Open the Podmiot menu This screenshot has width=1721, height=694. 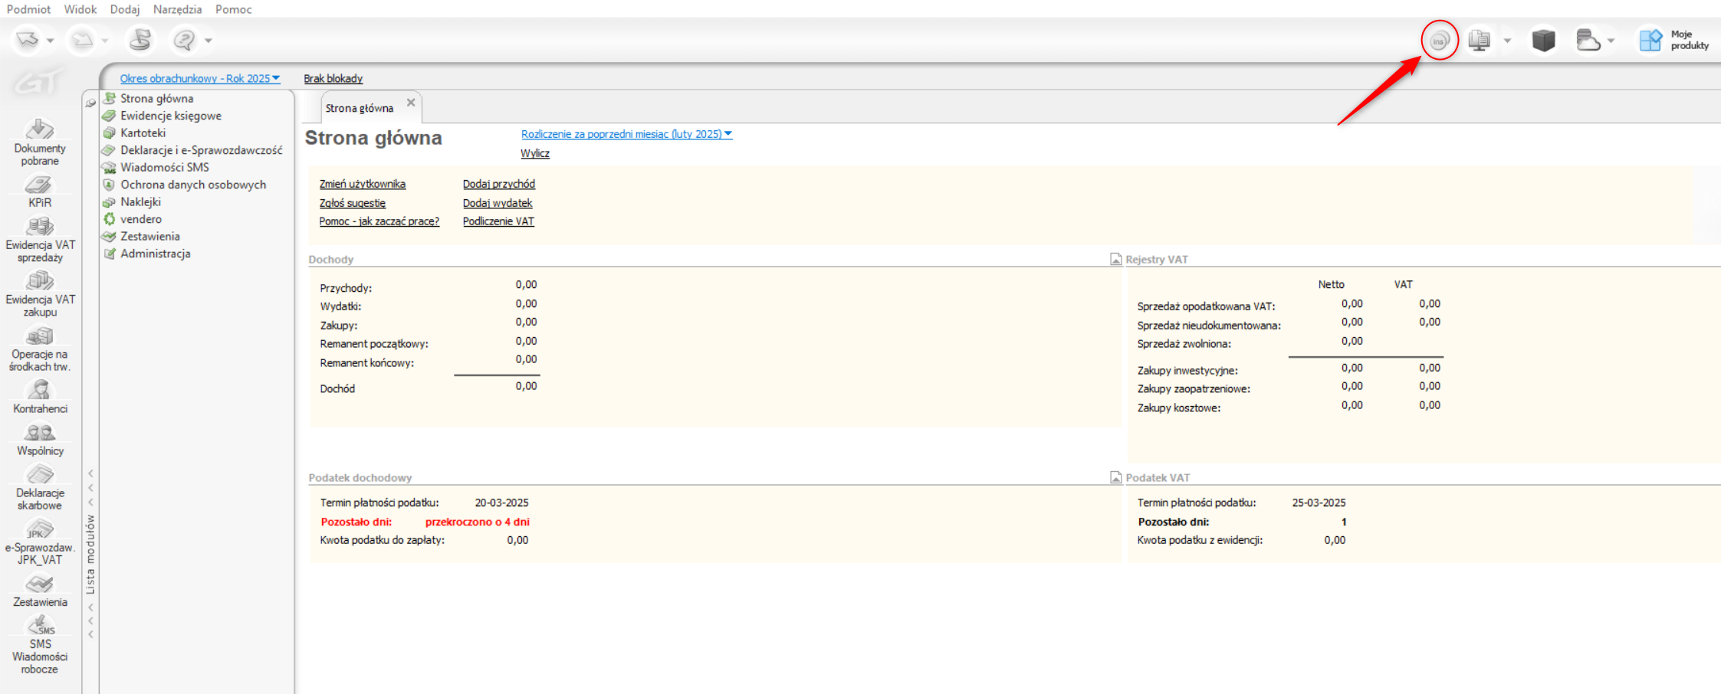click(x=28, y=9)
